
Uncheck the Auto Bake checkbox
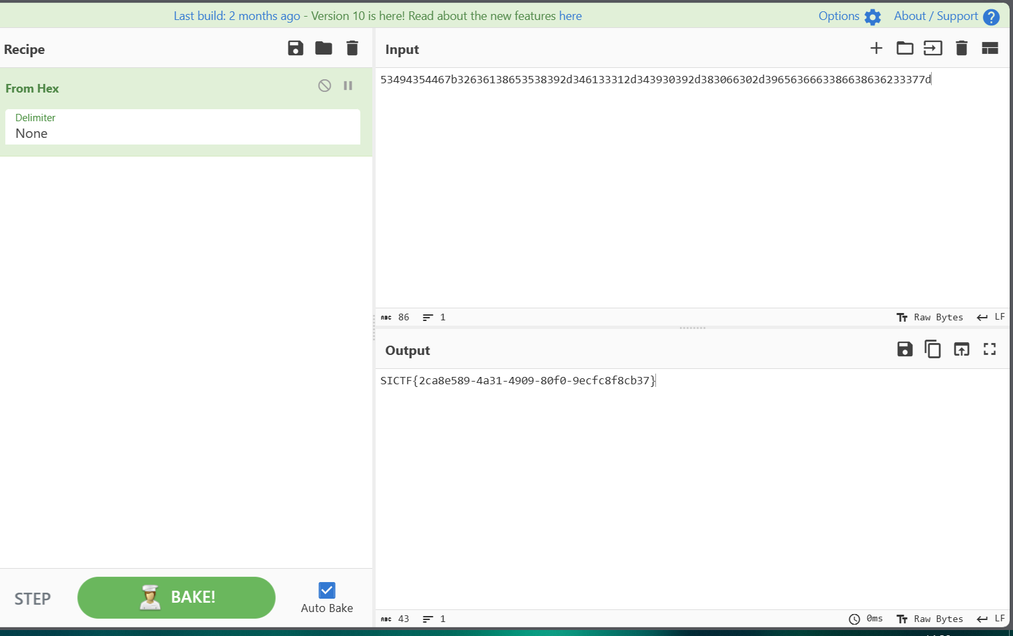coord(327,591)
